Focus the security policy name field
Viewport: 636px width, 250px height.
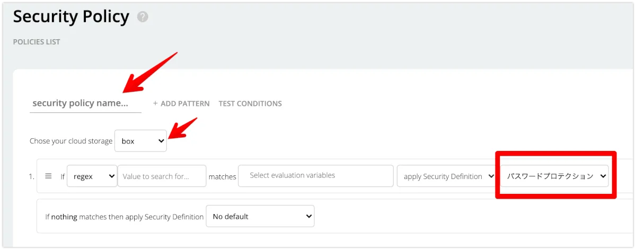(85, 103)
